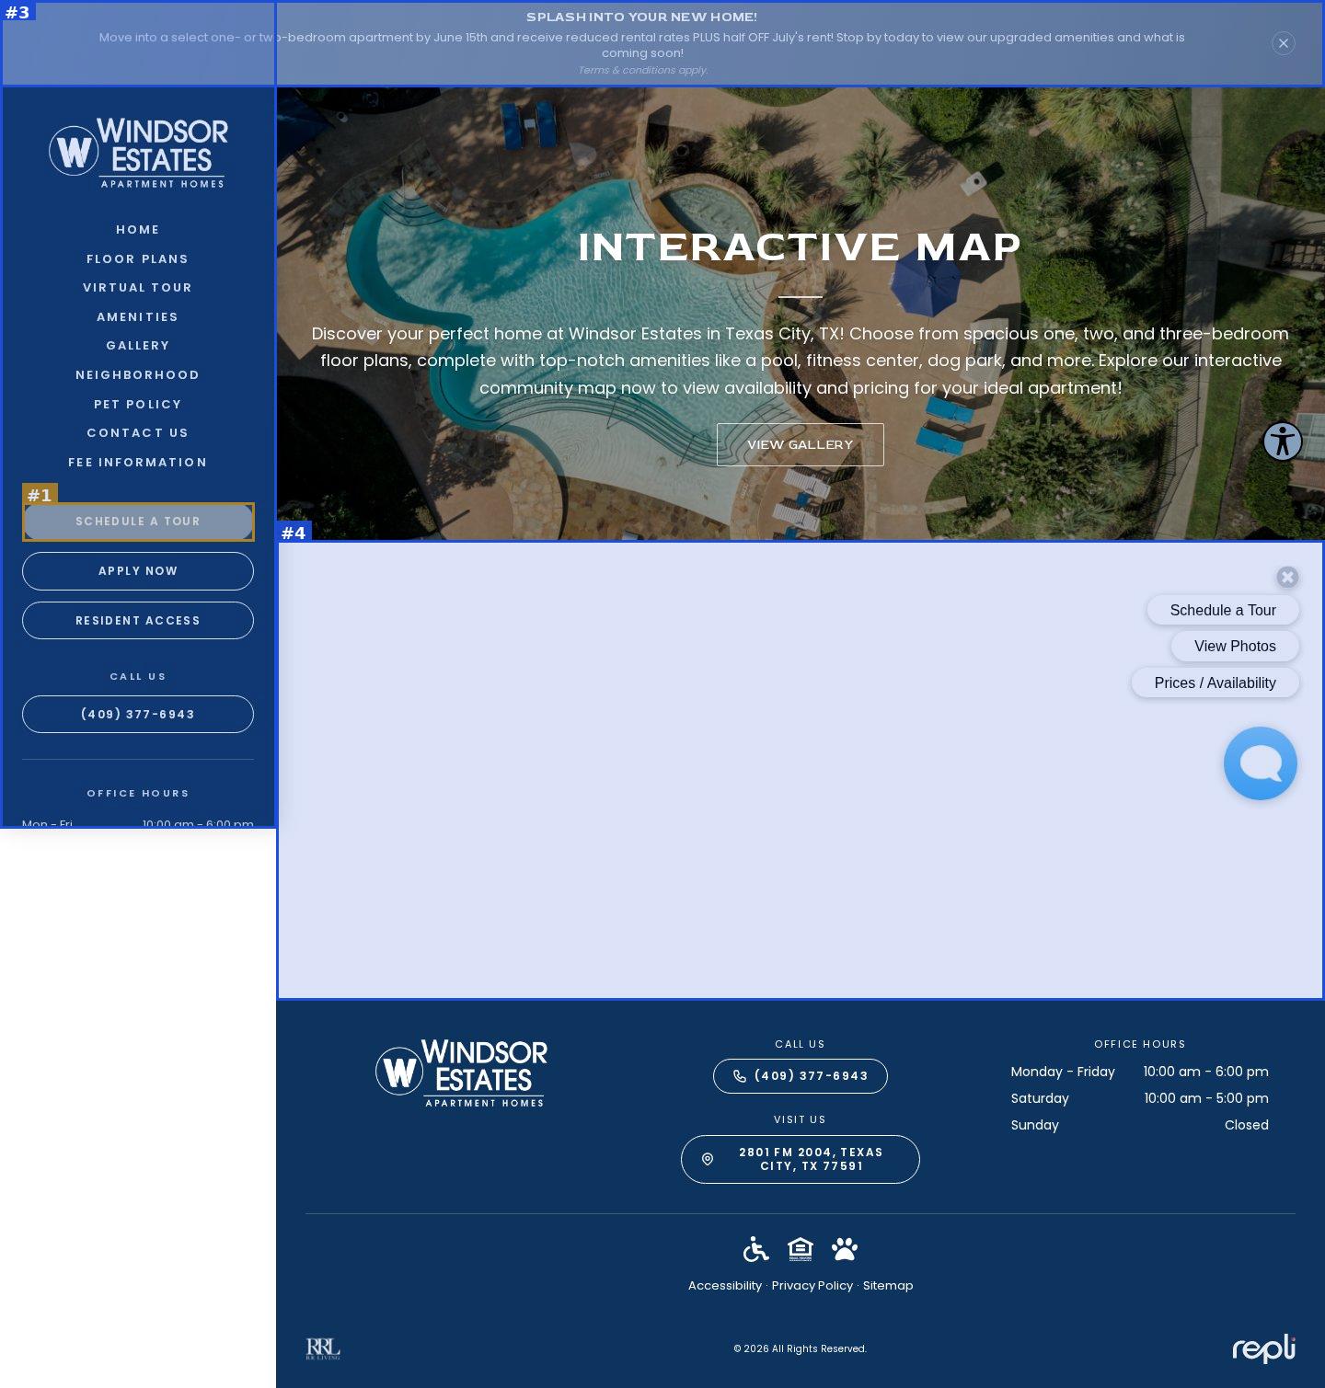Click the © 2026 All Rights Reserved text
This screenshot has height=1388, width=1325.
[x=801, y=1349]
